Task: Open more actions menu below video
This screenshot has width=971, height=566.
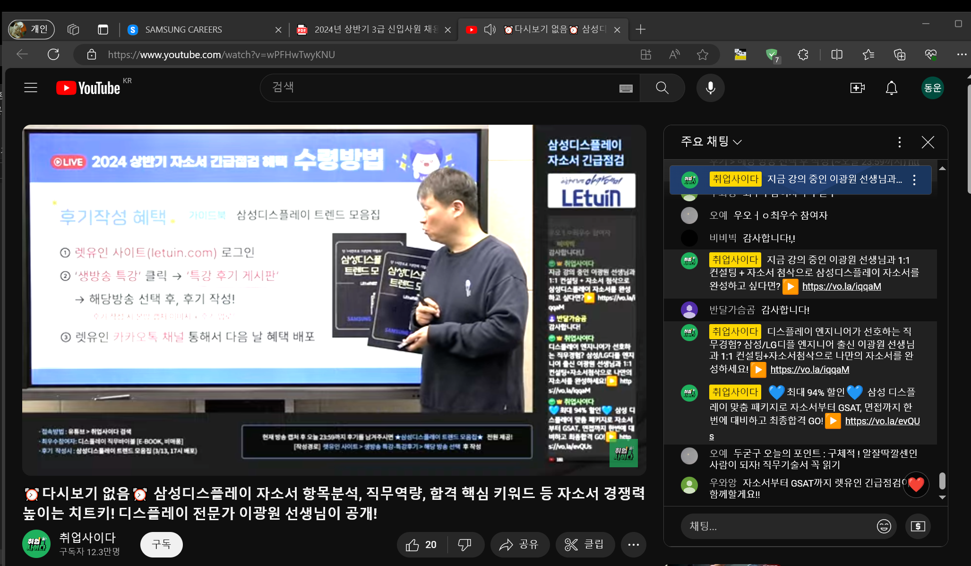Action: pos(633,545)
